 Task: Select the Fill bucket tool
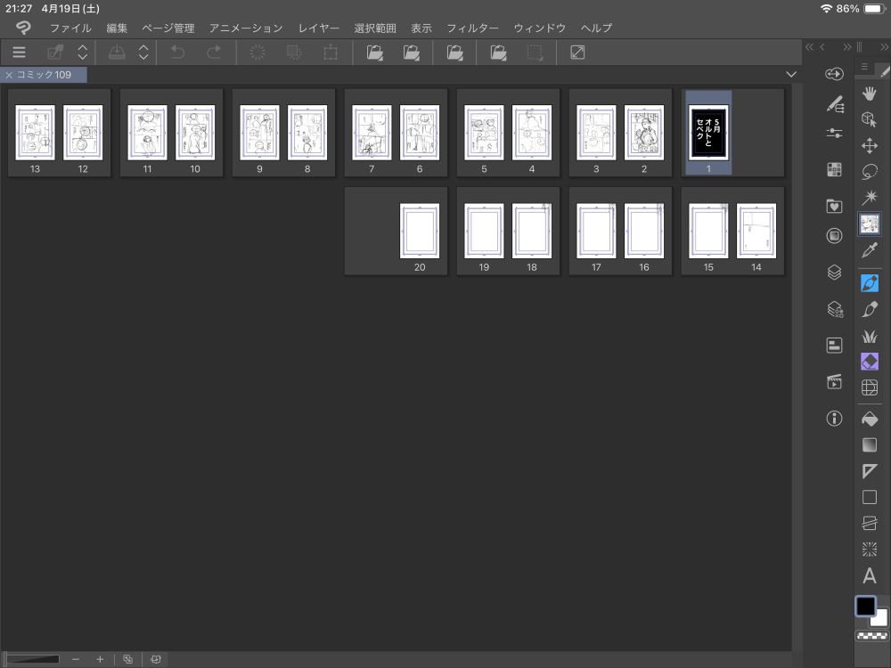(x=870, y=419)
